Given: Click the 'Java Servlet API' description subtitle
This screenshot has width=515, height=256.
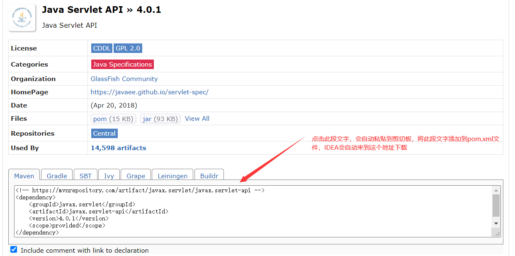Looking at the screenshot, I should coord(70,25).
